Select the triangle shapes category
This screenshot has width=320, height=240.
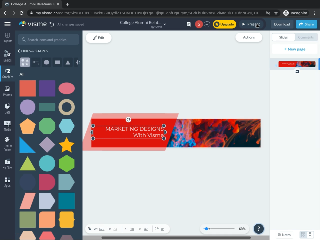click(68, 62)
